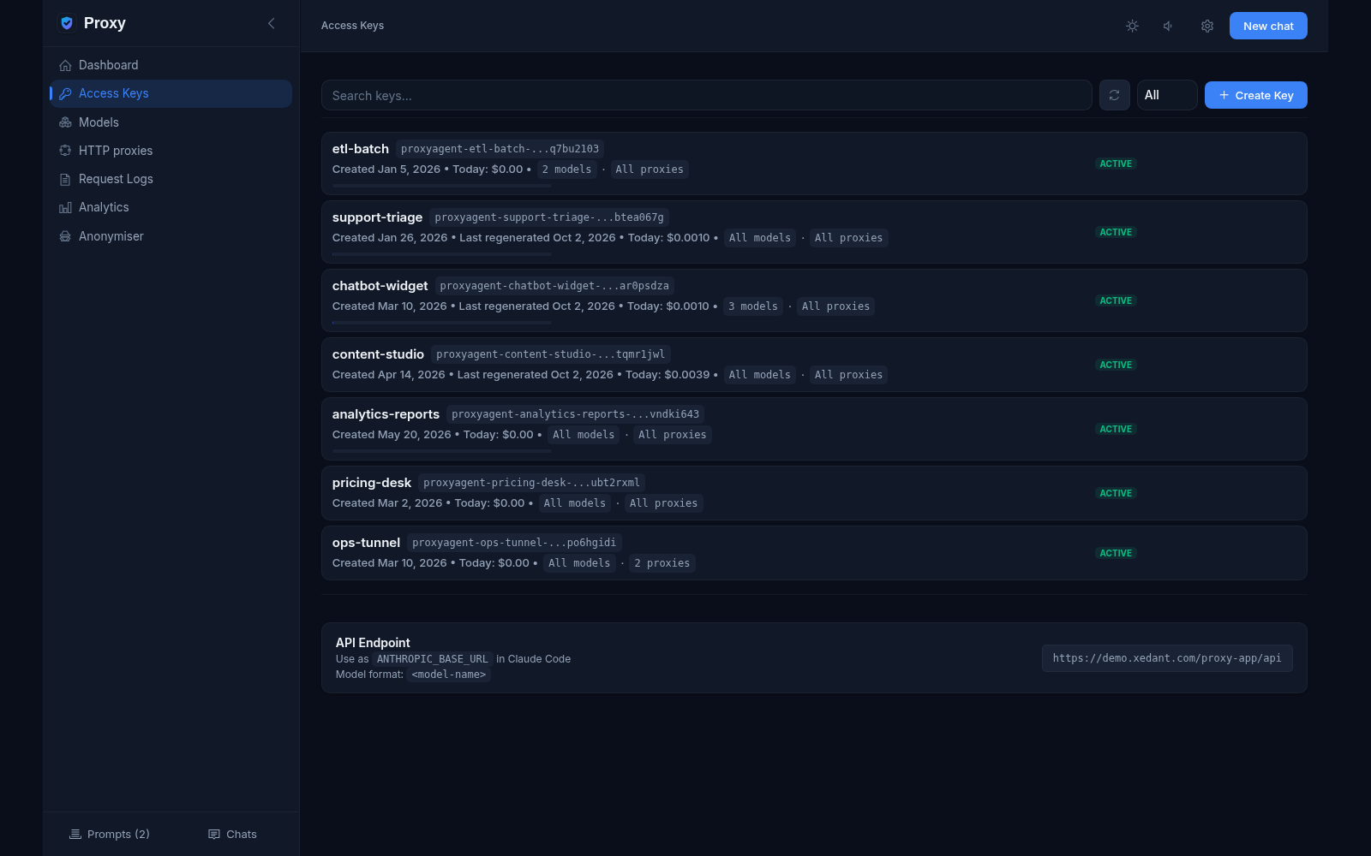The image size is (1371, 856).
Task: Open the chatbot-widget key entry
Action: (x=814, y=300)
